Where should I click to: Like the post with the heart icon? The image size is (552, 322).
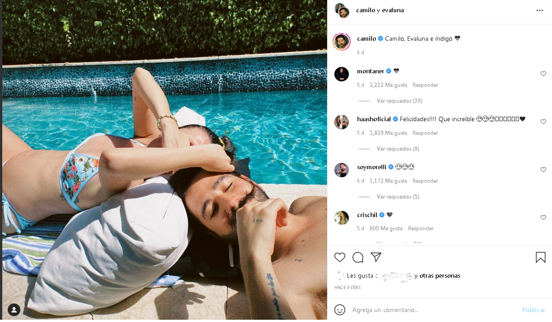click(x=340, y=257)
